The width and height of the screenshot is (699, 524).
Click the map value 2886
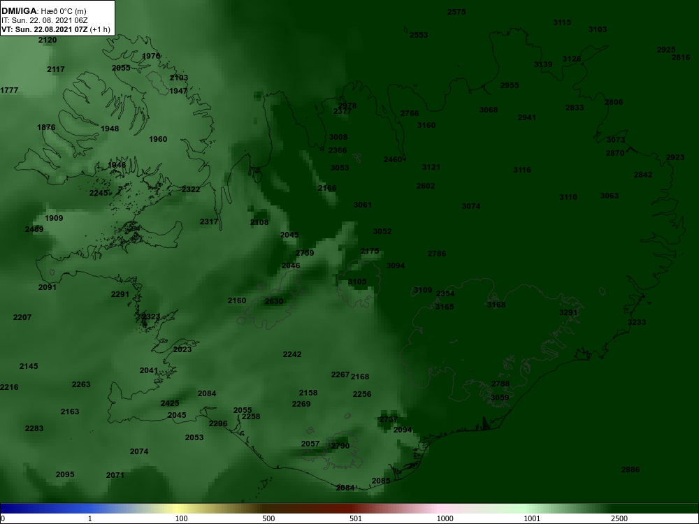coord(630,470)
